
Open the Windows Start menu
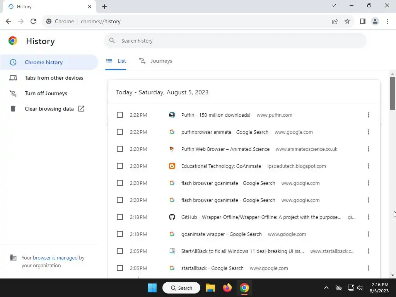pyautogui.click(x=152, y=288)
